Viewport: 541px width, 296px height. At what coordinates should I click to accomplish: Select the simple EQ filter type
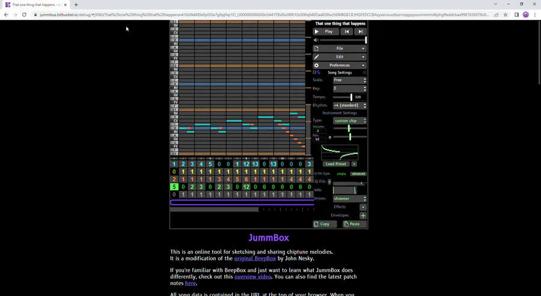tap(341, 174)
